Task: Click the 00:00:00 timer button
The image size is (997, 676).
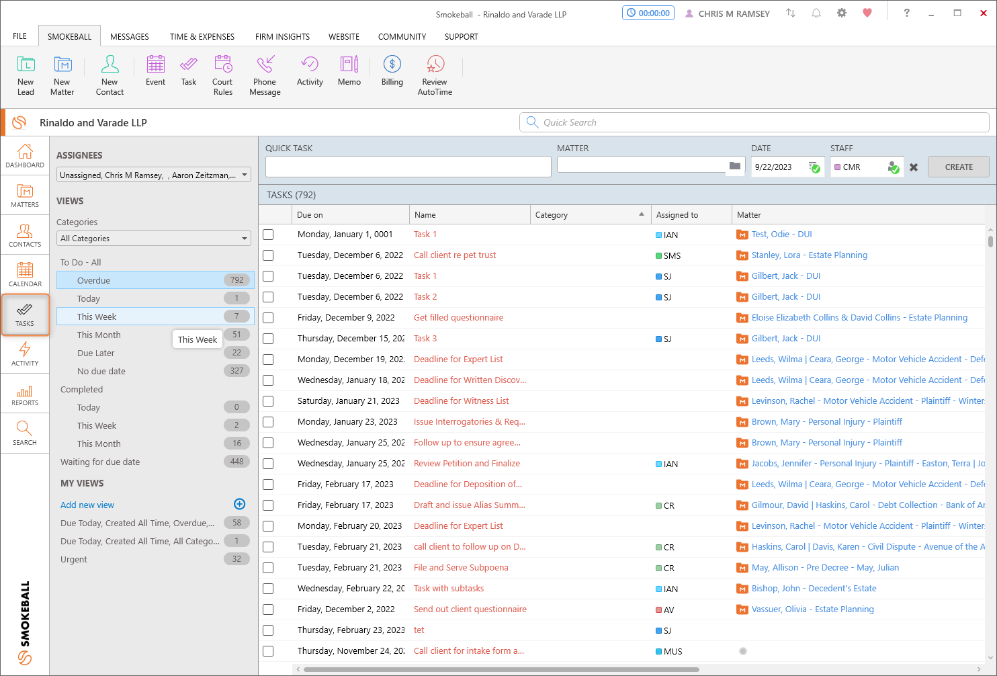Action: coord(648,13)
